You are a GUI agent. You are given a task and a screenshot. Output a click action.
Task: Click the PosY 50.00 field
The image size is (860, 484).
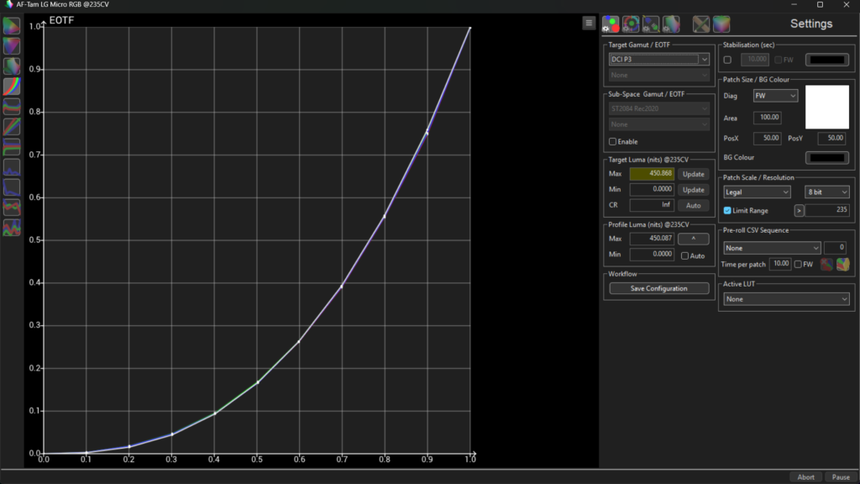831,139
